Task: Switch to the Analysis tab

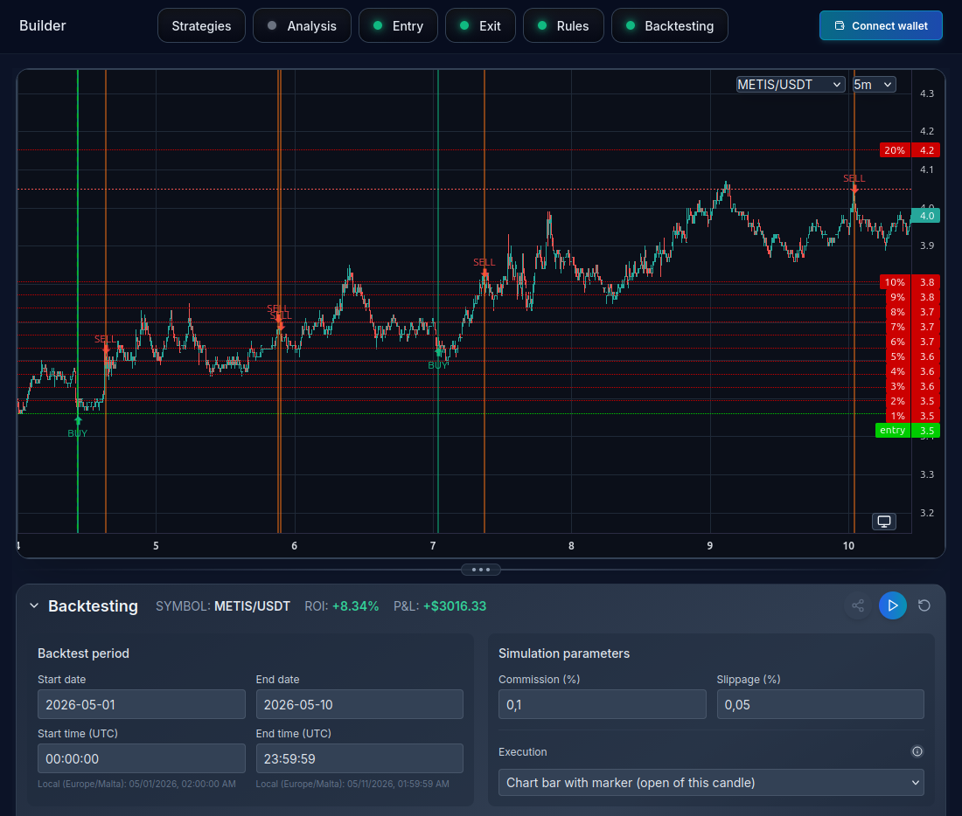Action: pyautogui.click(x=302, y=25)
